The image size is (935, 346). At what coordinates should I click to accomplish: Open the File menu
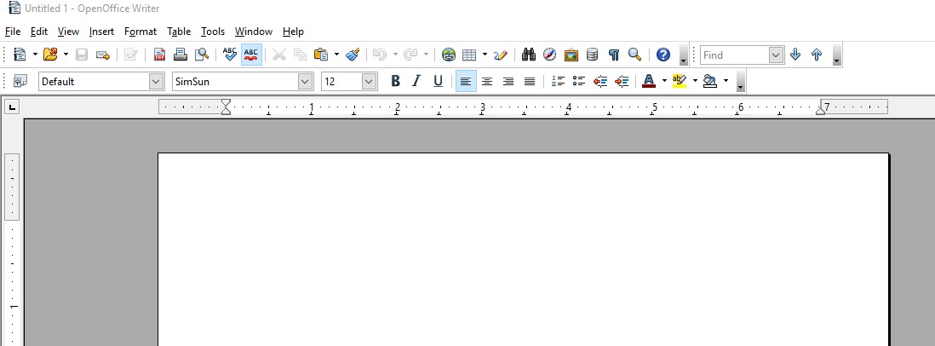[13, 32]
